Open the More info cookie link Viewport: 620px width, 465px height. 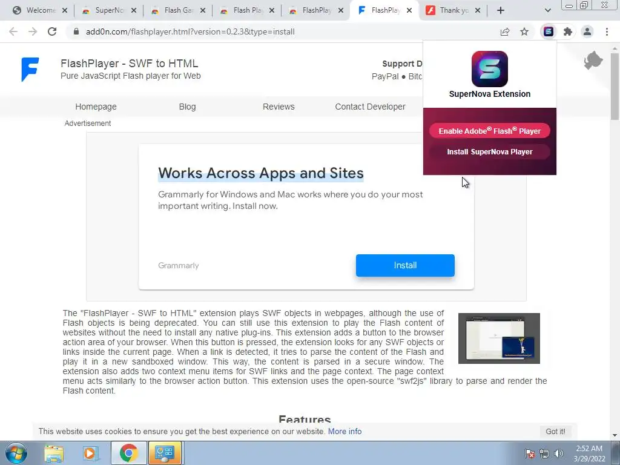coord(345,431)
